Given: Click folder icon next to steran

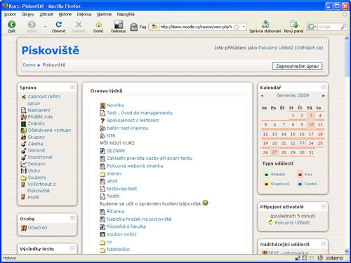Looking at the screenshot, I should (x=102, y=174).
